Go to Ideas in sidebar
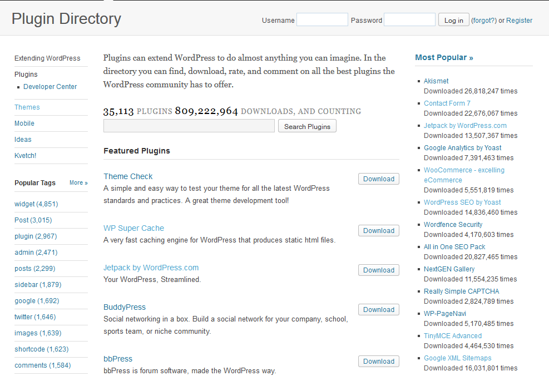This screenshot has height=376, width=549. coord(23,140)
